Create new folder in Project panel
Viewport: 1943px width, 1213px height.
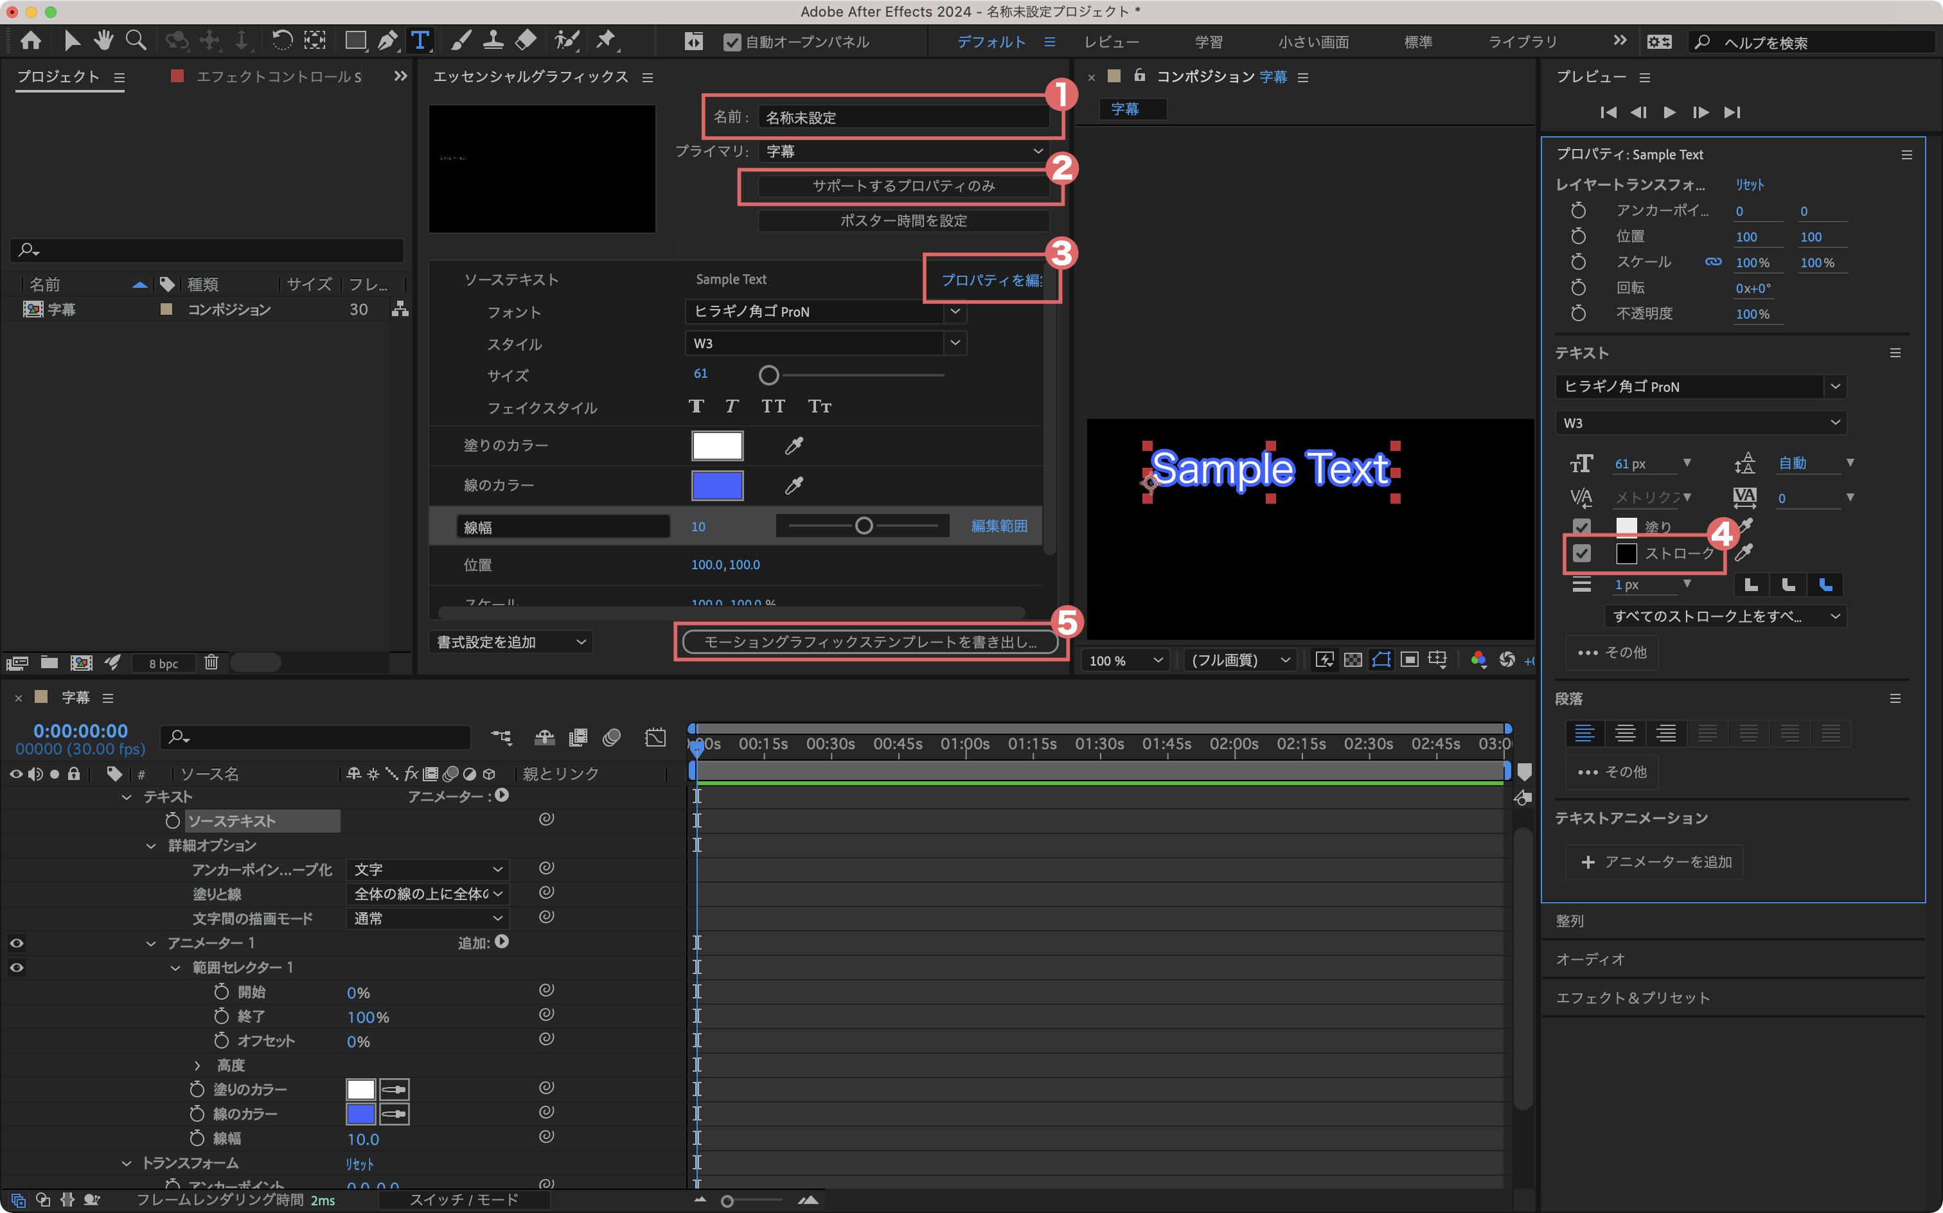(49, 662)
